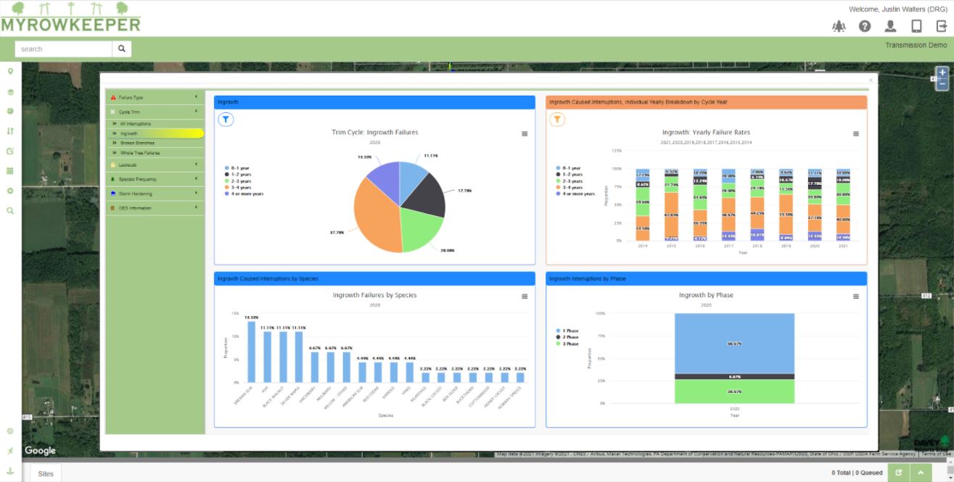The height and width of the screenshot is (482, 954).
Task: Click the trees icon in the top toolbar
Action: pos(838,25)
